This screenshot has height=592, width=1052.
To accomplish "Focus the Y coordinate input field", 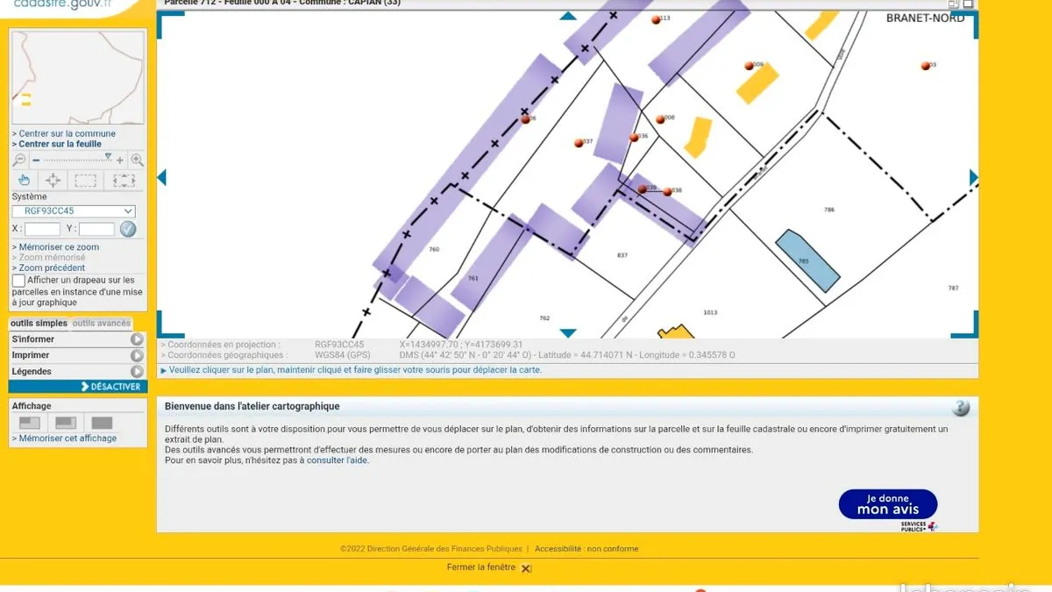I will tap(96, 229).
